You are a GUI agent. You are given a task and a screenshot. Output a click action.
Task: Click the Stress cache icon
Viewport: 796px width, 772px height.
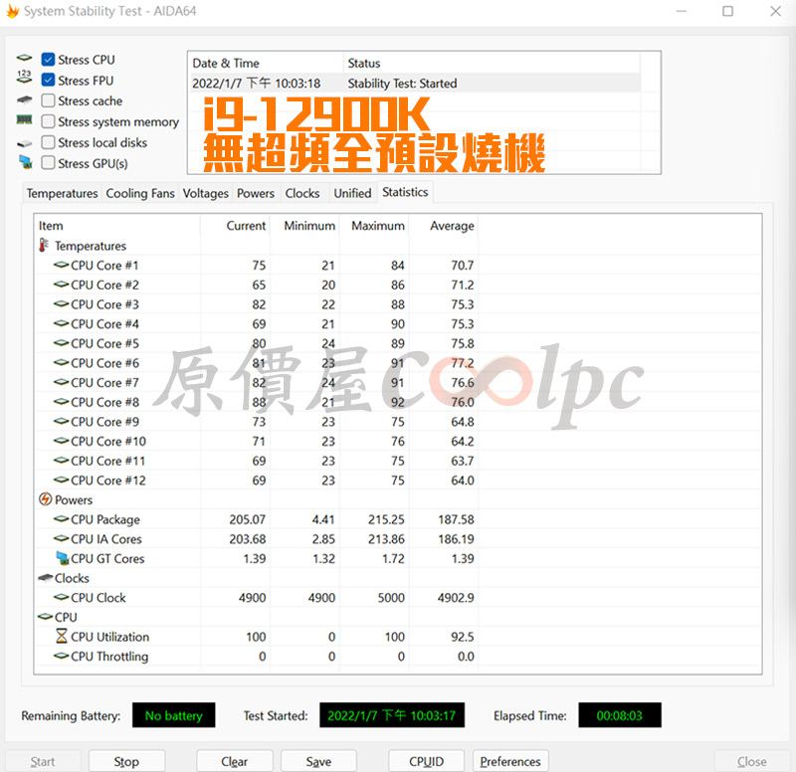24,99
